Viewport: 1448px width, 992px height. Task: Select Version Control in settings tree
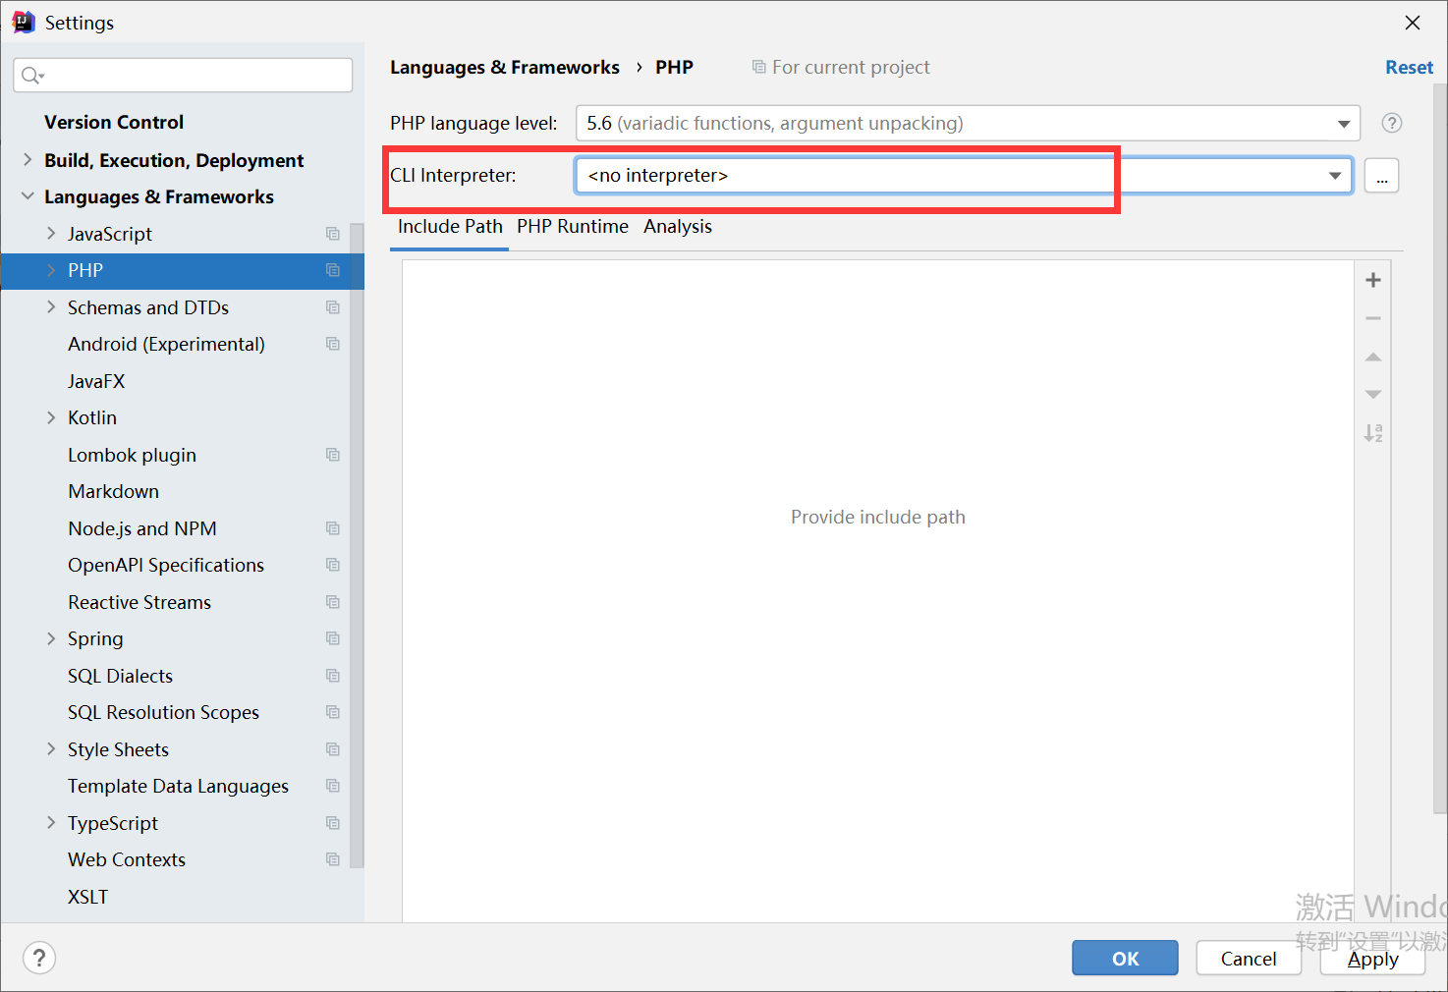tap(114, 122)
